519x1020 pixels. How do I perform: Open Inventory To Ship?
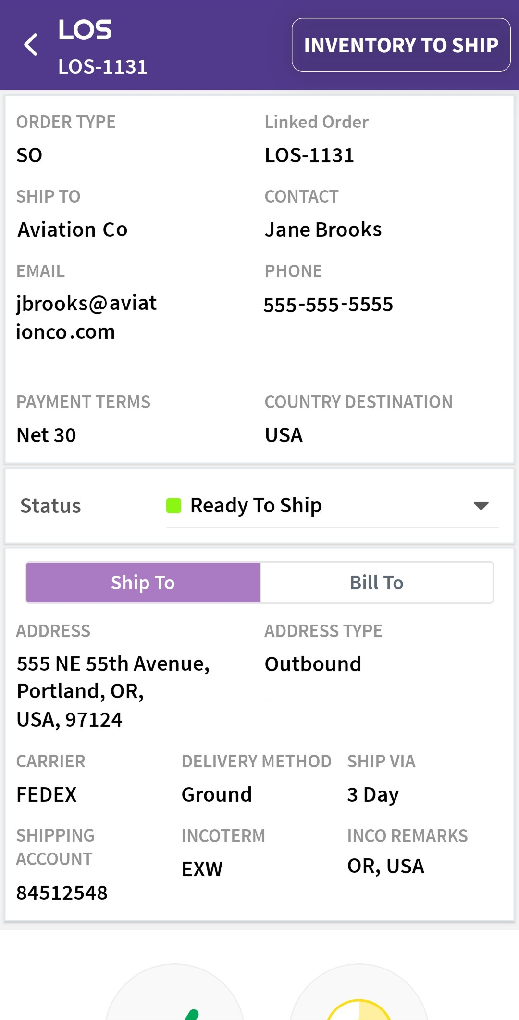[x=401, y=45]
